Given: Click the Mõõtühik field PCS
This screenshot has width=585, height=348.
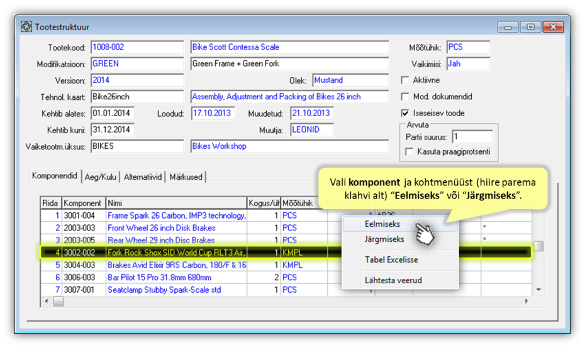Looking at the screenshot, I should click(468, 47).
